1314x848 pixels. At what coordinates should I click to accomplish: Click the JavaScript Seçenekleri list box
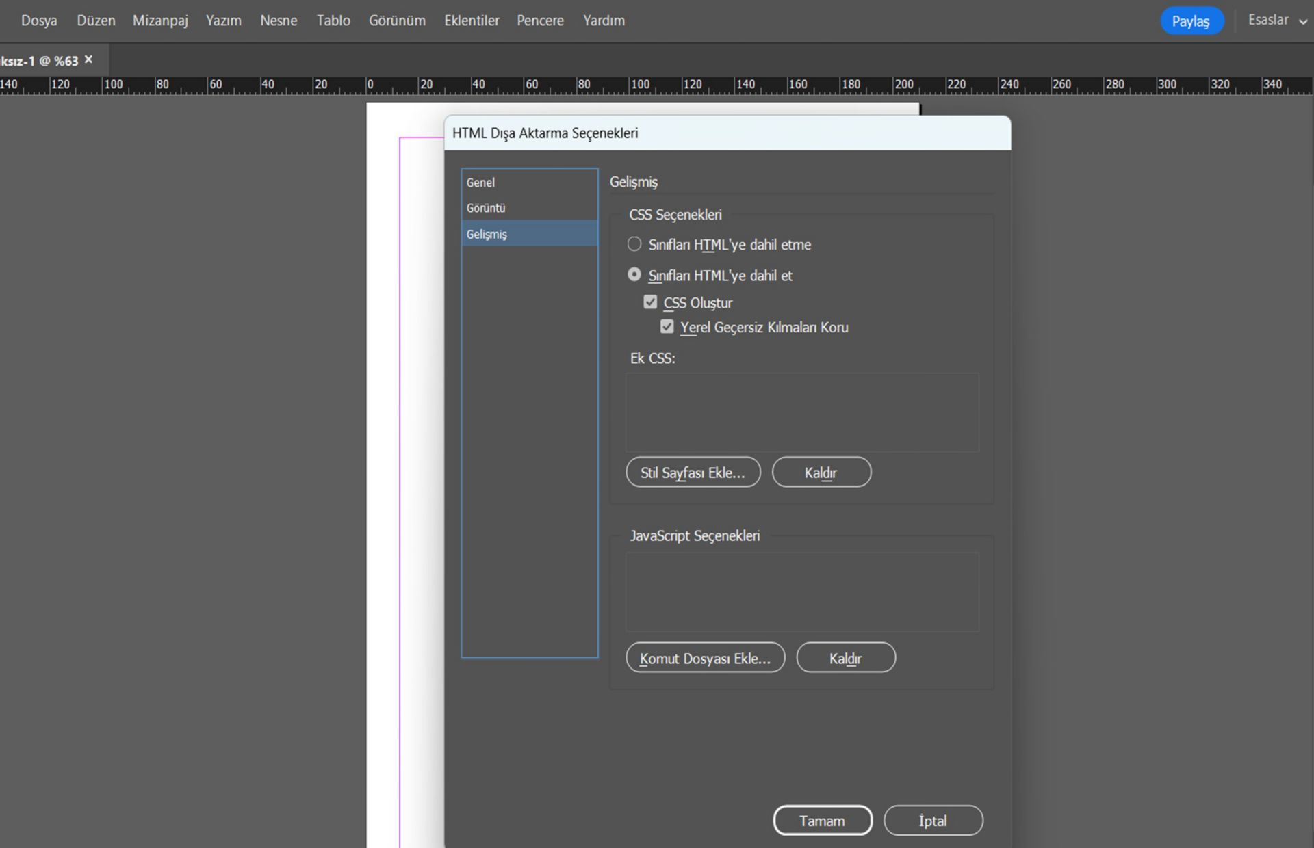click(801, 592)
